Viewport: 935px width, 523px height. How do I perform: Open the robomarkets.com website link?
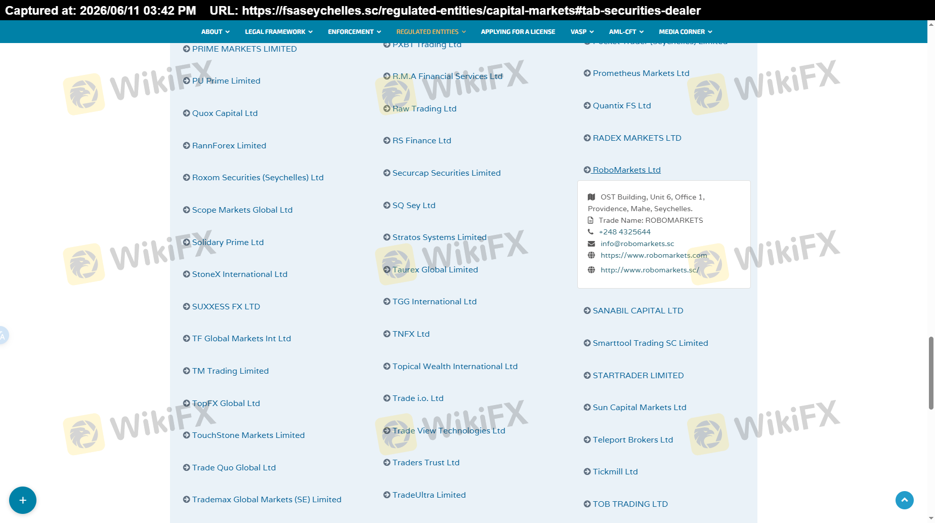(654, 255)
